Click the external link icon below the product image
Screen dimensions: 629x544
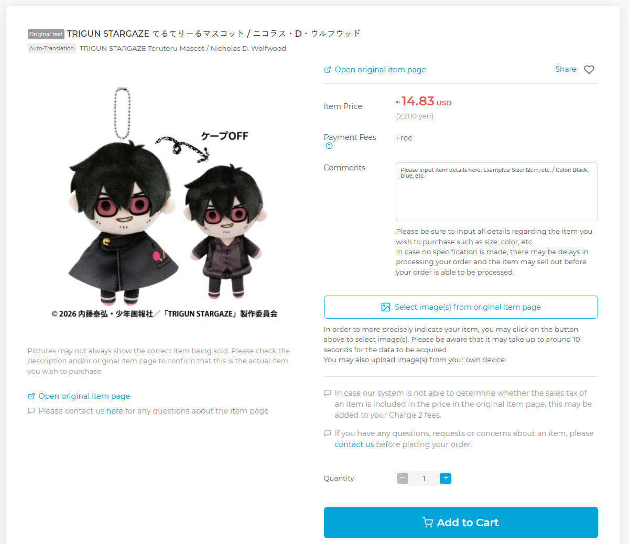(31, 396)
